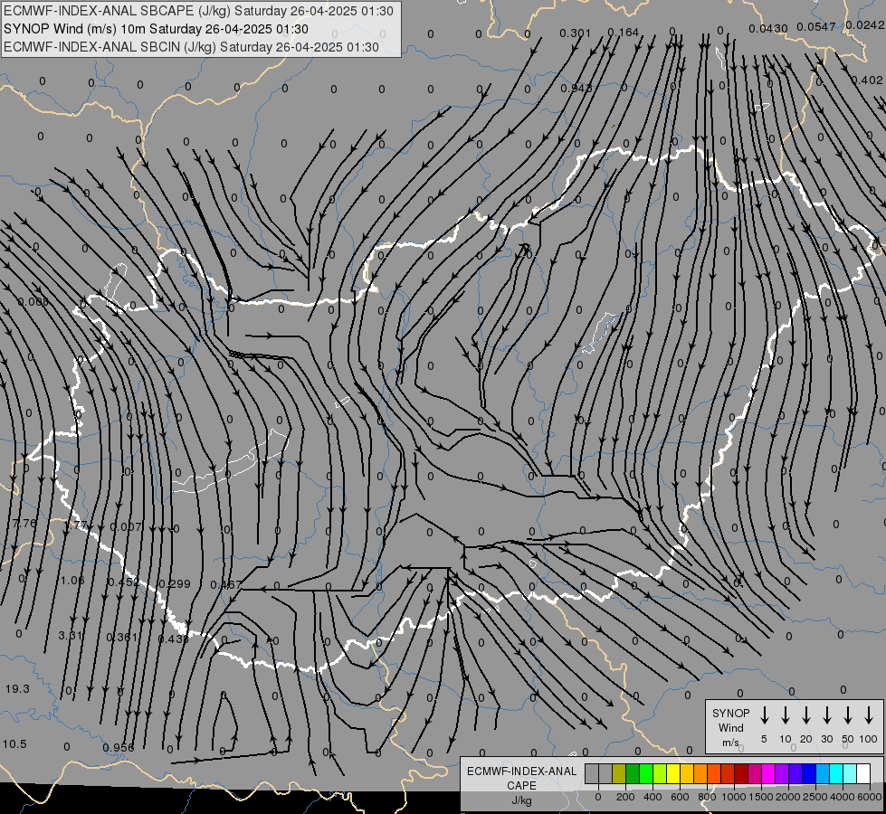Click the map value 0.467
886x814 pixels.
pyautogui.click(x=225, y=585)
